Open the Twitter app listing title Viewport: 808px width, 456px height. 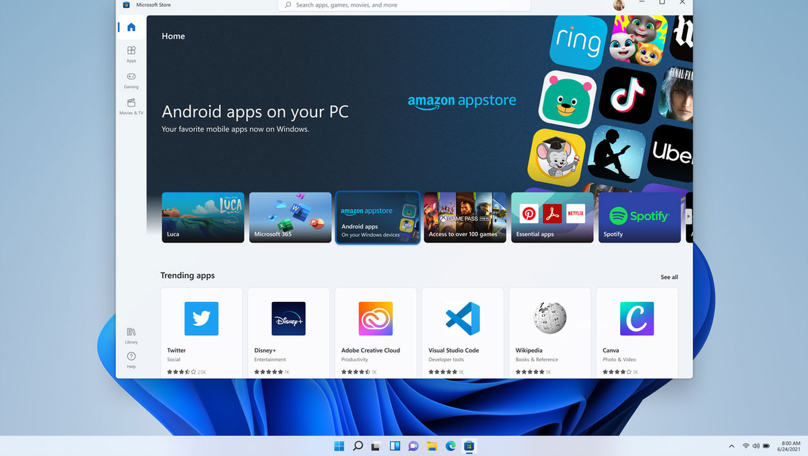click(176, 350)
